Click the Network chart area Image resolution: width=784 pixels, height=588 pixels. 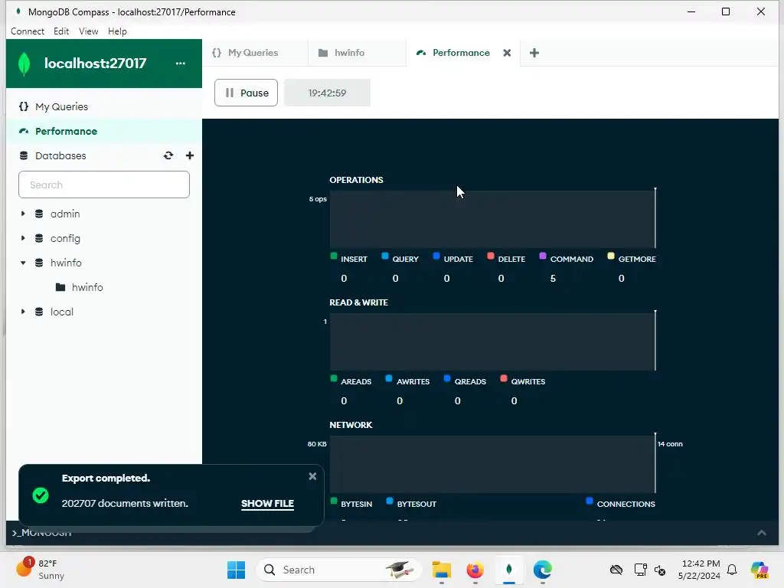(x=492, y=464)
